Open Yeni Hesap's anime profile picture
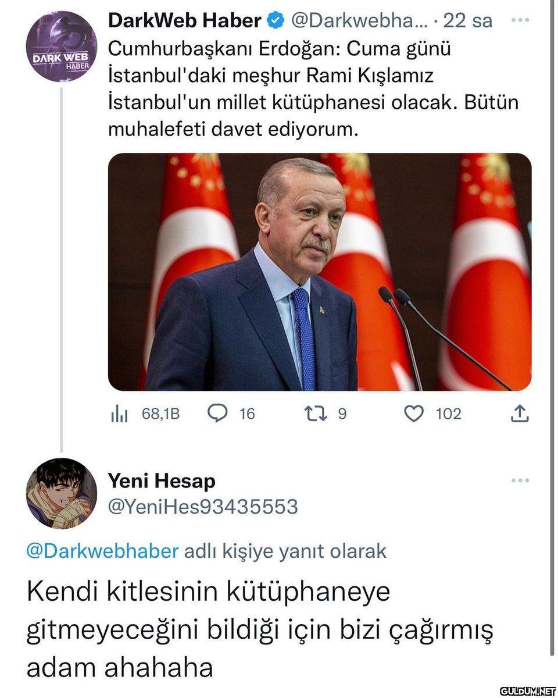Viewport: 558px width, 698px height. pos(62,493)
